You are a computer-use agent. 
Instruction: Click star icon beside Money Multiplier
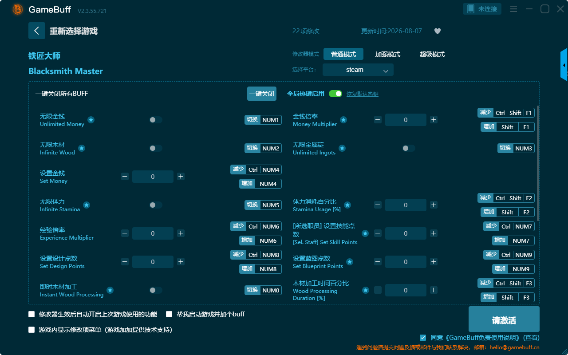pyautogui.click(x=343, y=120)
